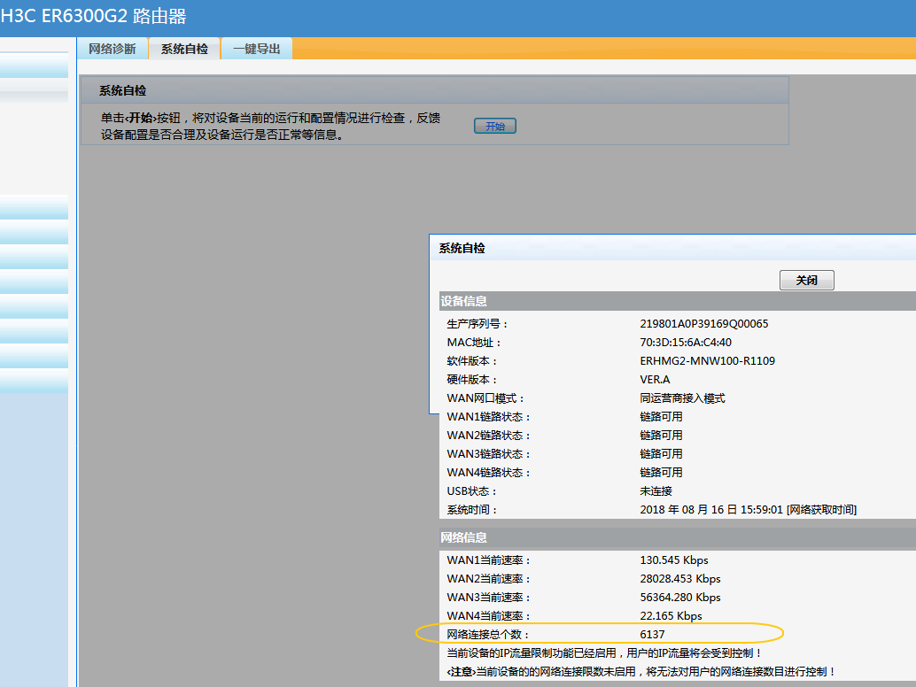Click software version ERHMG2-MNW100-R1109
This screenshot has height=687, width=916.
coord(708,361)
